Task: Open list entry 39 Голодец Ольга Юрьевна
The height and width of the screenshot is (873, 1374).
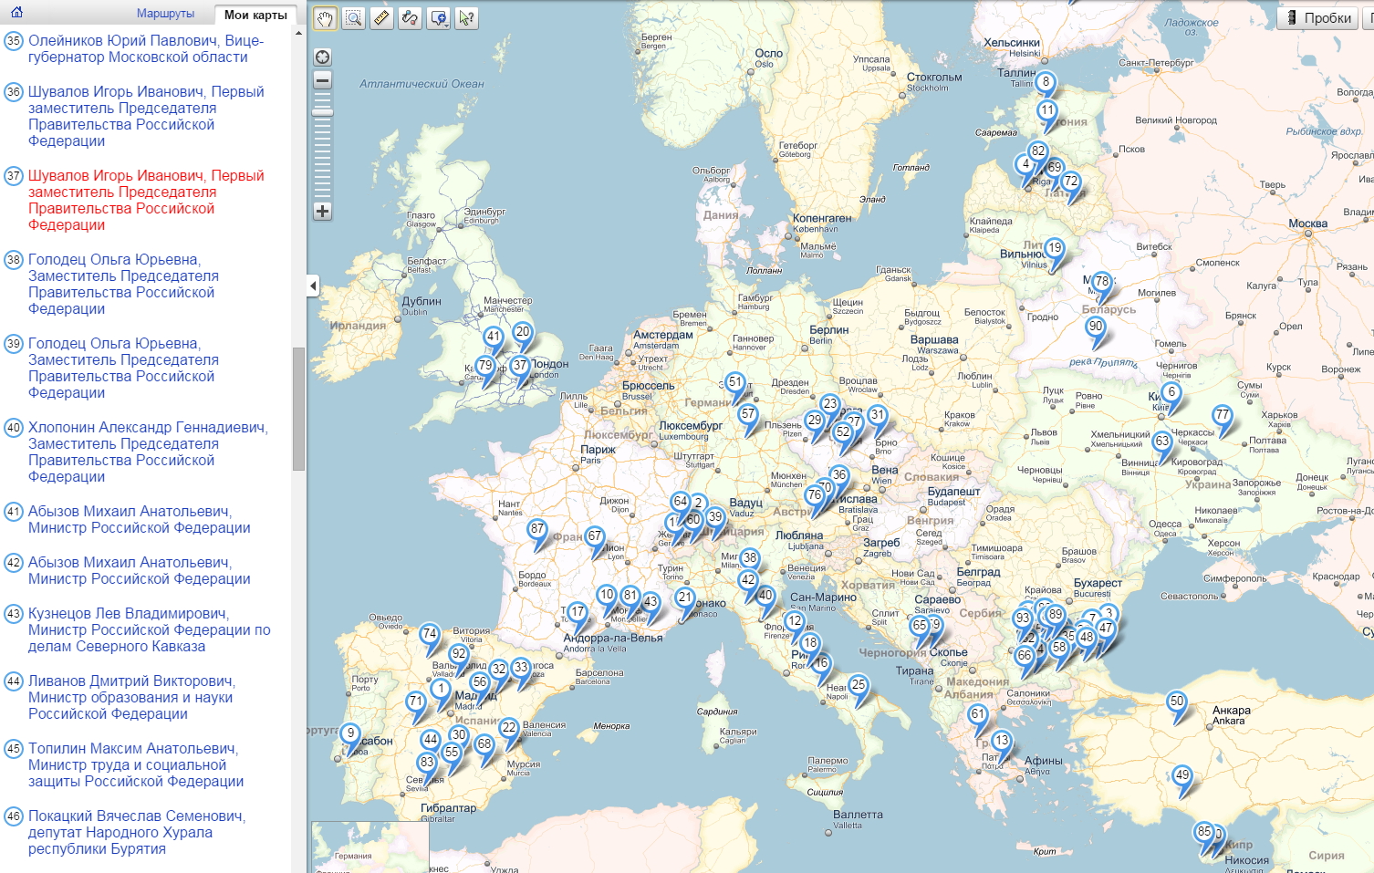Action: pos(124,368)
